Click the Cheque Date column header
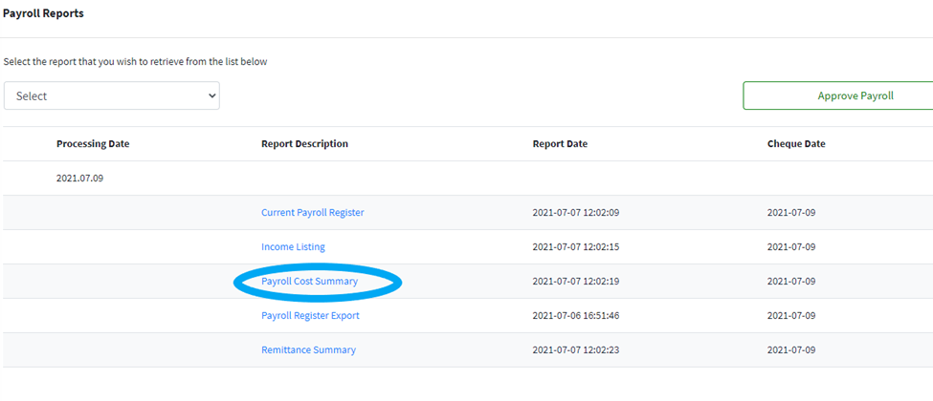 [x=796, y=144]
